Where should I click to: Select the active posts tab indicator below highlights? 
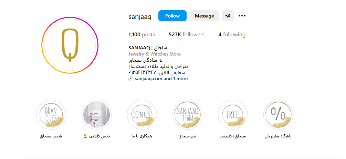pyautogui.click(x=140, y=158)
